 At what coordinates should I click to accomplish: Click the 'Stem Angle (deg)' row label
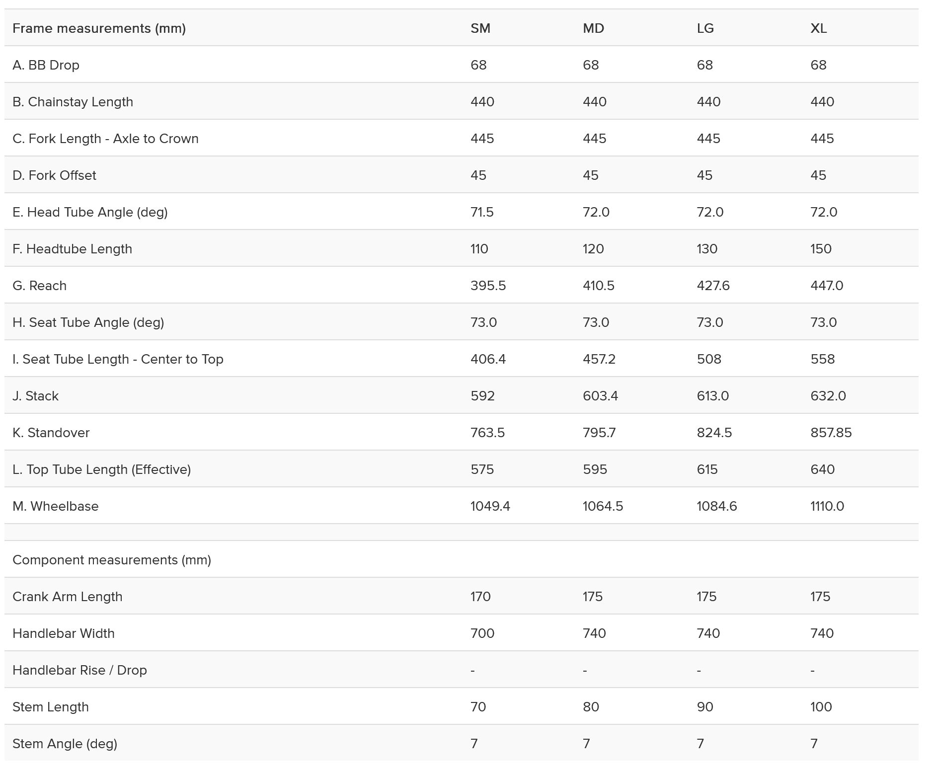65,744
